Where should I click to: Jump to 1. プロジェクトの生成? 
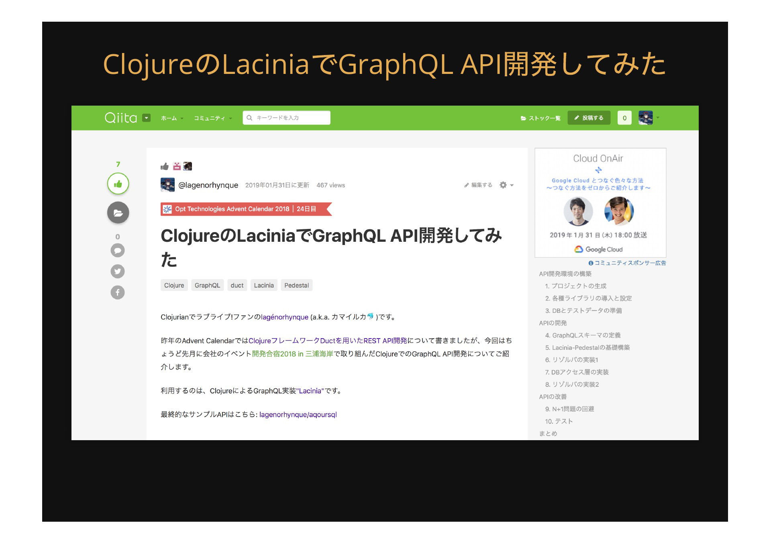point(575,286)
